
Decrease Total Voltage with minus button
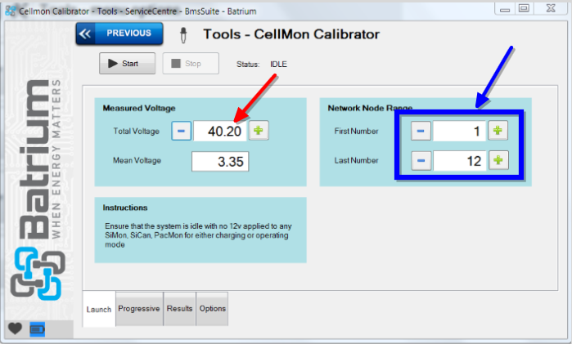(x=182, y=131)
